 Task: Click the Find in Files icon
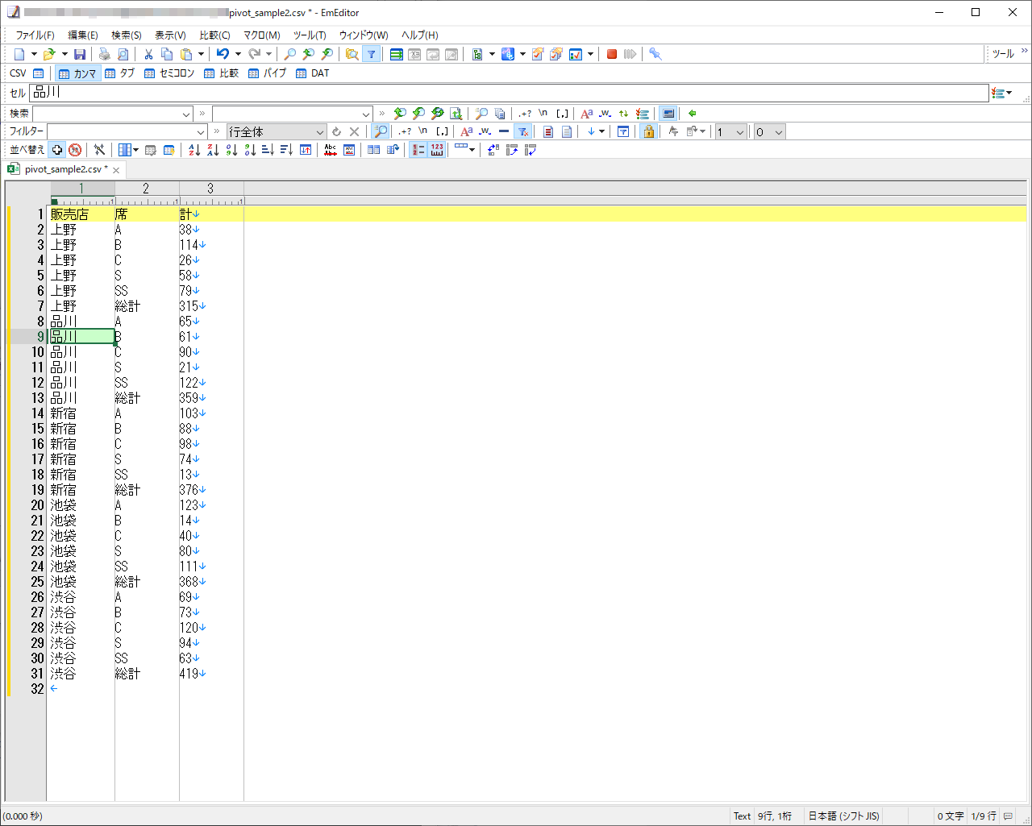(352, 54)
